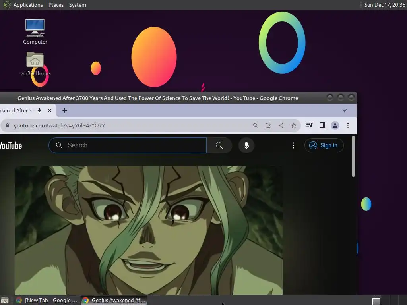Switch to New Tab Chrome taskbar window
This screenshot has width=407, height=305.
point(47,300)
